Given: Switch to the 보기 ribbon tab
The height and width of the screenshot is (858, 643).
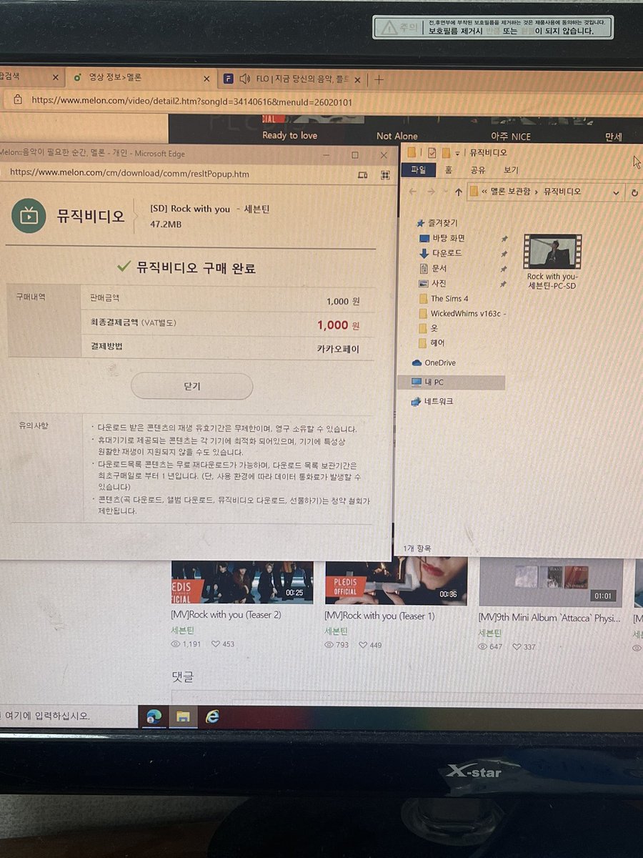Looking at the screenshot, I should click(511, 170).
